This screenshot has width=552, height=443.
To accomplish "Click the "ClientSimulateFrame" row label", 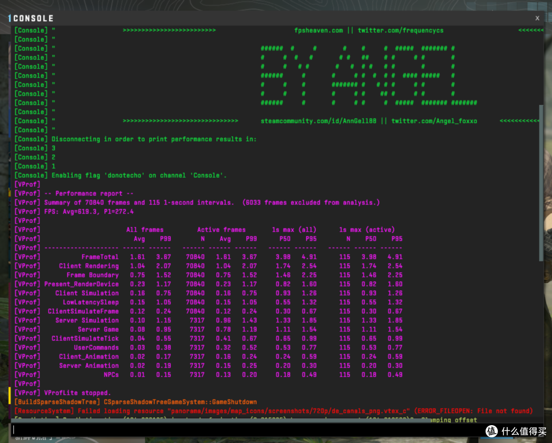I will tap(83, 311).
